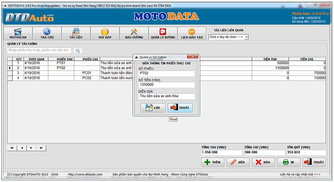Select amount cell 150000

[x=307, y=78]
